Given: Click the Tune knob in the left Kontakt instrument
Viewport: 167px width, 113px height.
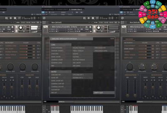Looking at the screenshot, I should point(21,28).
